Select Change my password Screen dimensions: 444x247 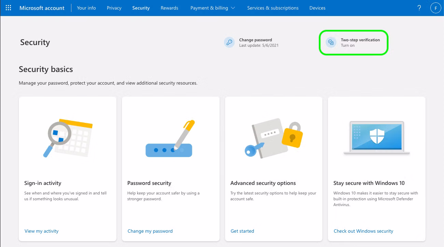pyautogui.click(x=150, y=231)
